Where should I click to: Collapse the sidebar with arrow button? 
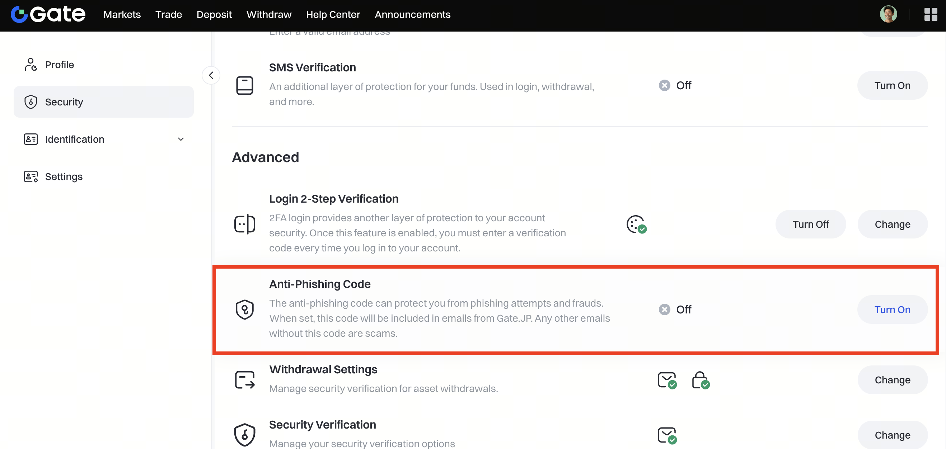[211, 75]
